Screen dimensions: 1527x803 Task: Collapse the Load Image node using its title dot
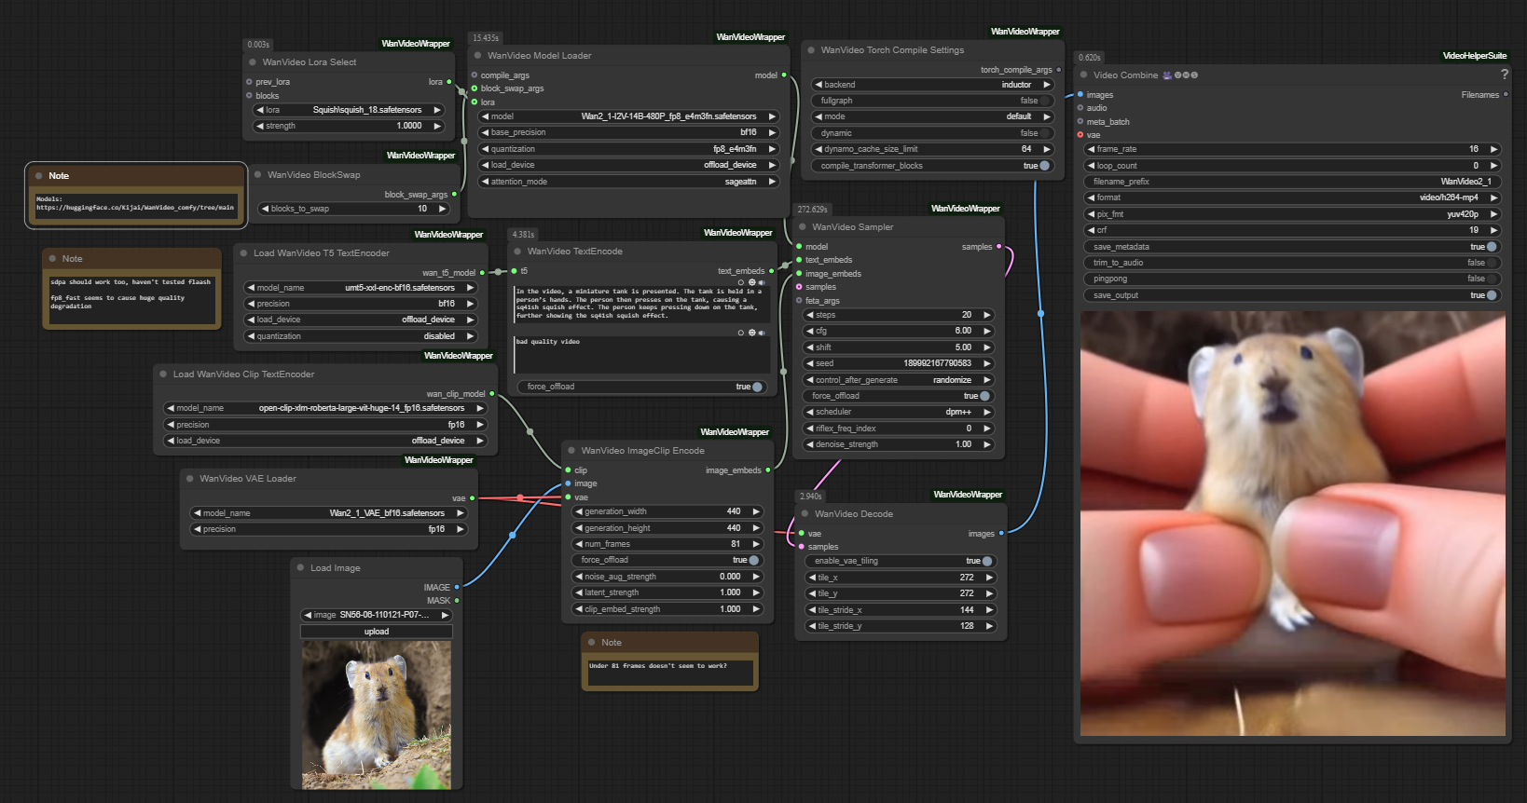click(x=300, y=568)
